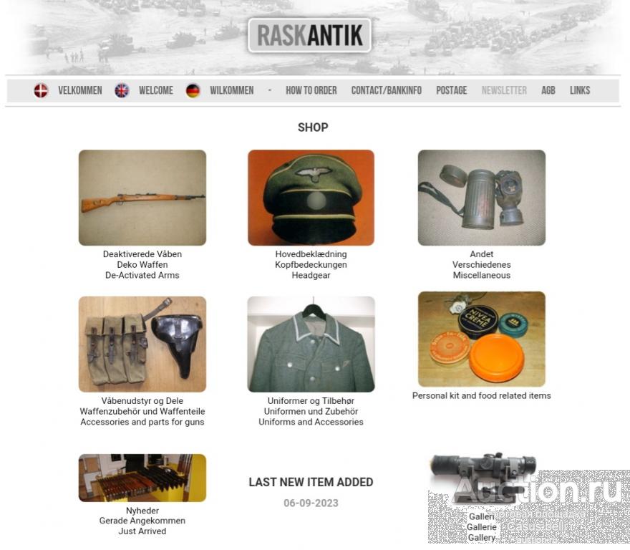Open the ammo pouches and holster image
Screen dimensions: 630x550
tap(142, 344)
